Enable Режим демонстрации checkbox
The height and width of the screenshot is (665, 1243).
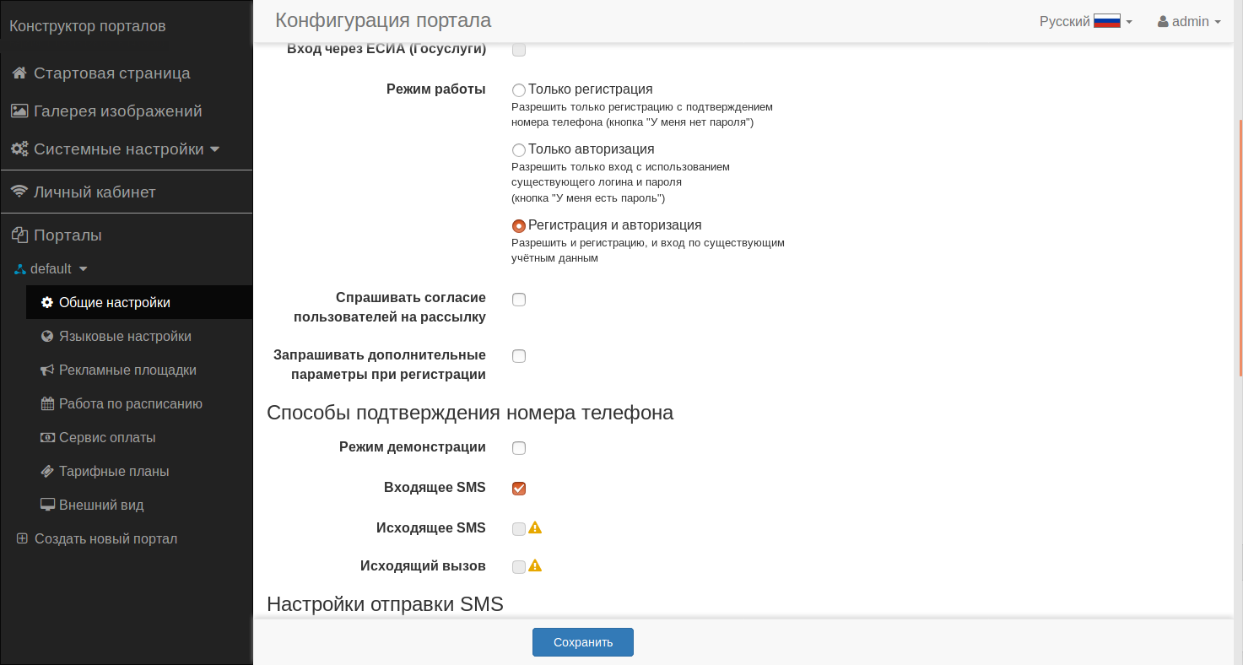coord(519,448)
